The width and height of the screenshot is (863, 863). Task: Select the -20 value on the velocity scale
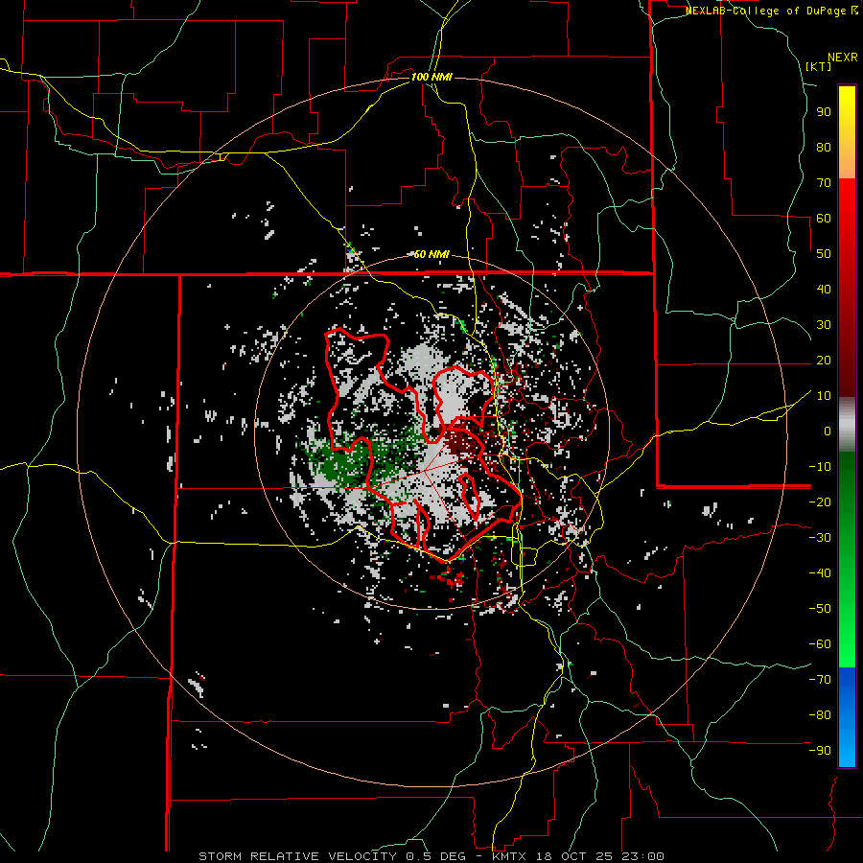[820, 501]
